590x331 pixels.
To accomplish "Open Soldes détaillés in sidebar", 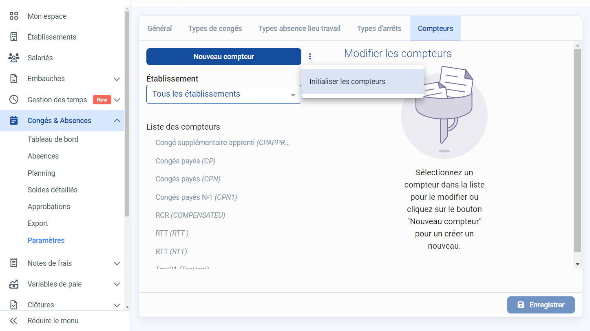I will tap(53, 190).
